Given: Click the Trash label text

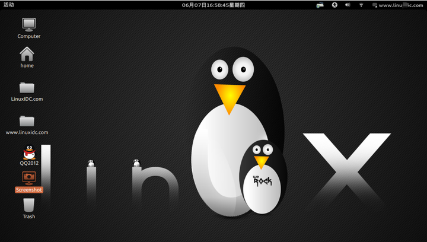Looking at the screenshot, I should pyautogui.click(x=29, y=216).
